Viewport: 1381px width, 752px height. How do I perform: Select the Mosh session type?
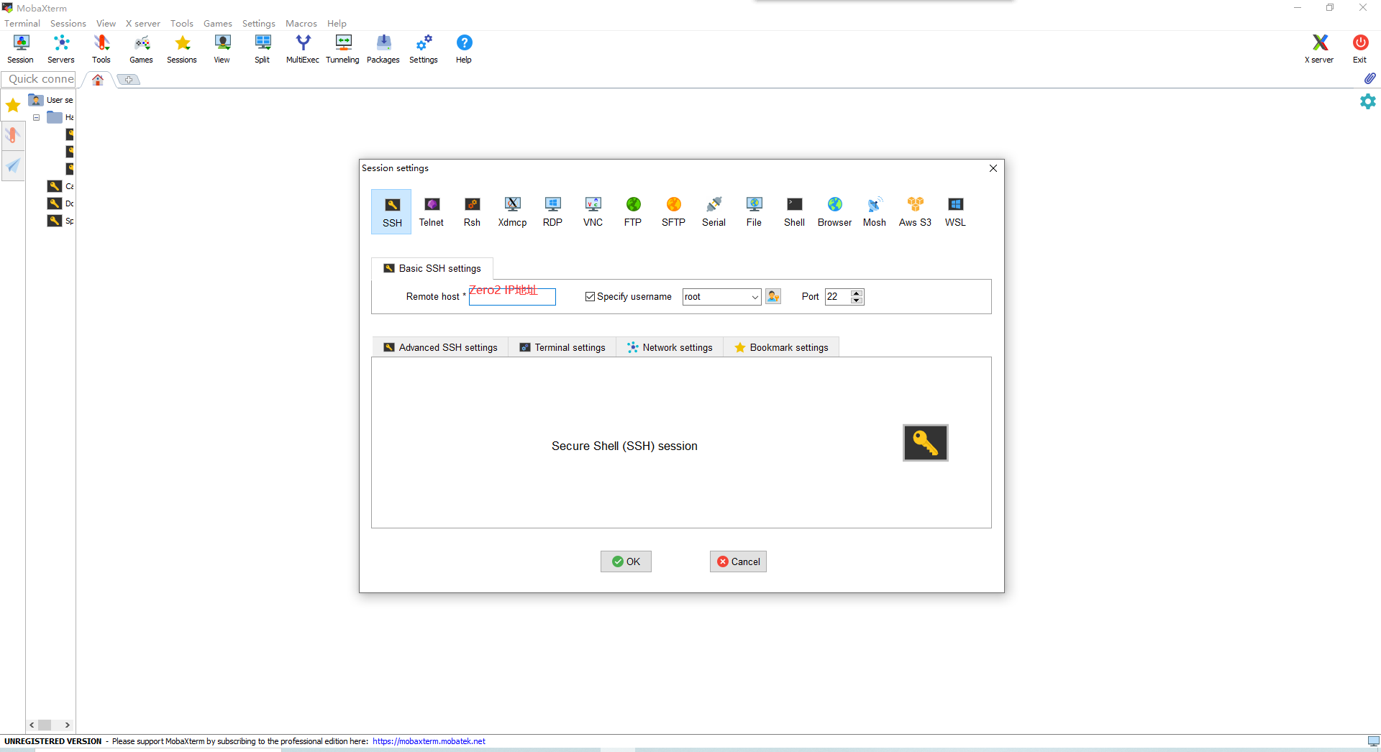tap(875, 211)
